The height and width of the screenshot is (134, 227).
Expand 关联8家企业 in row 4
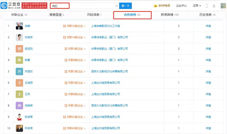tap(75, 60)
